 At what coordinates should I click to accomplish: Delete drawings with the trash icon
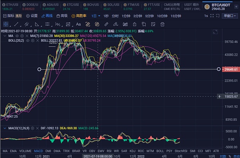(162, 24)
